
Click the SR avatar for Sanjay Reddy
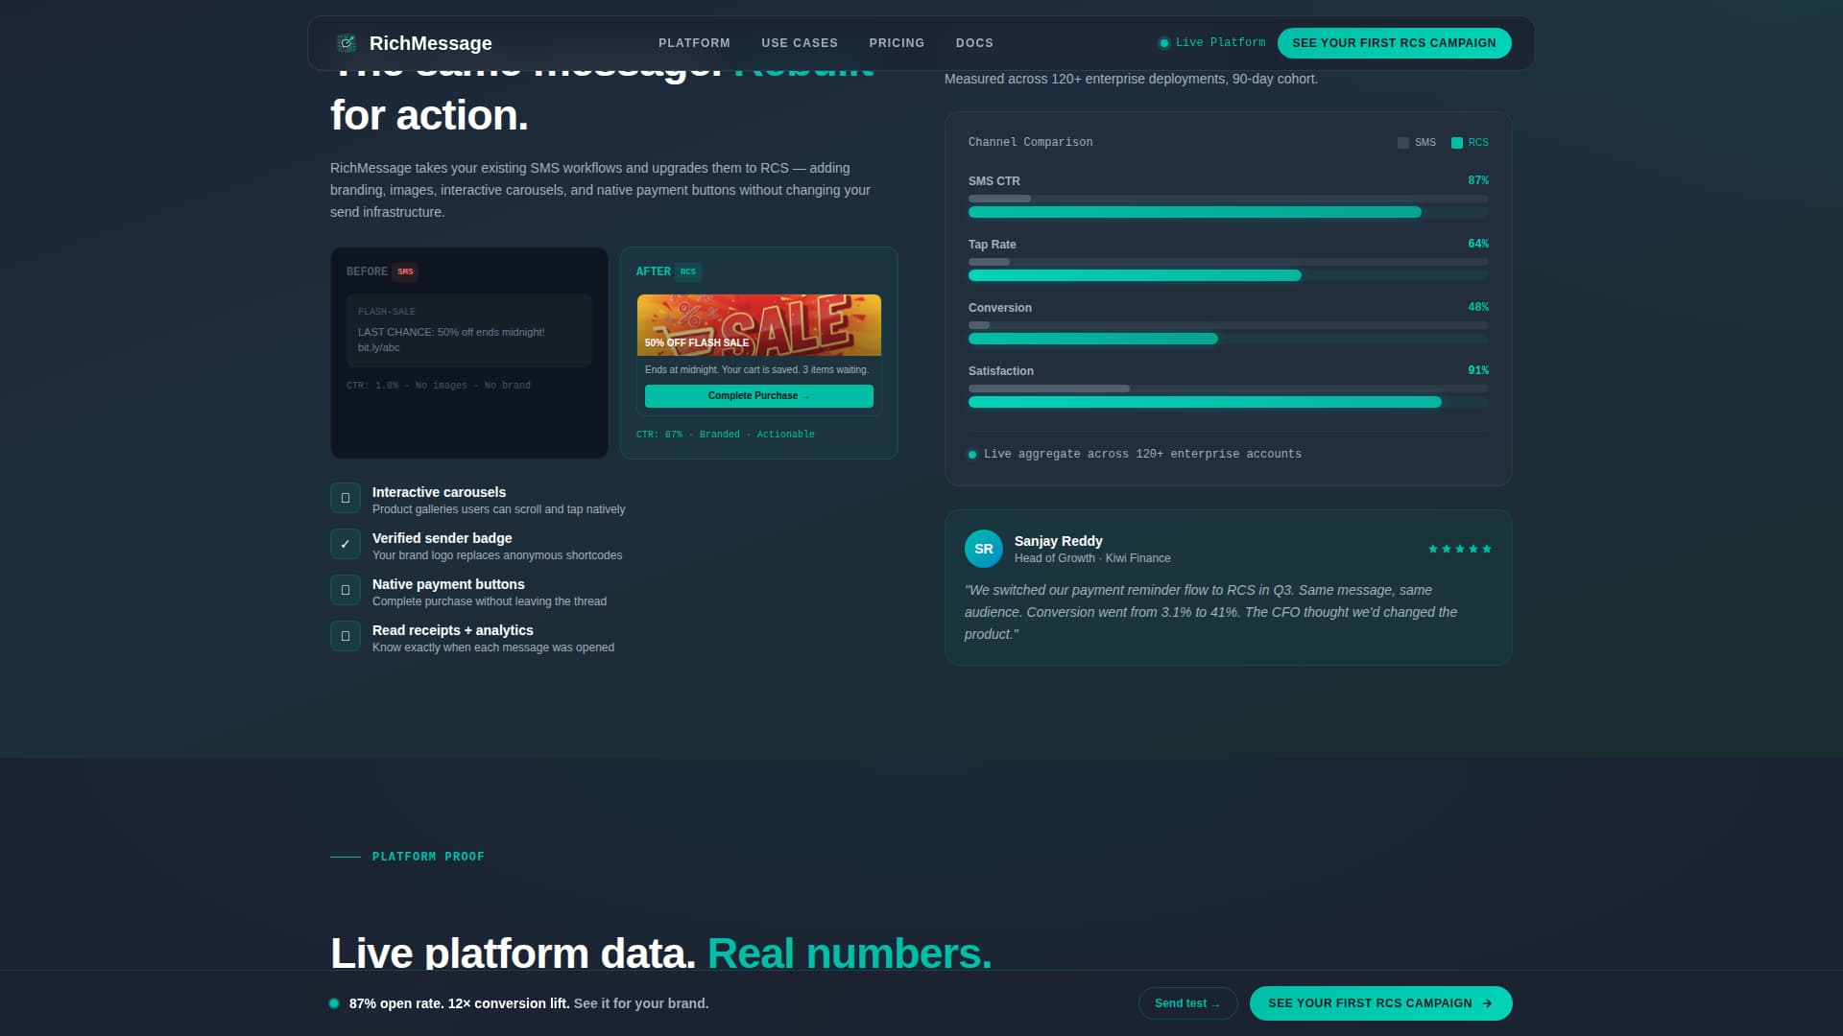[983, 549]
